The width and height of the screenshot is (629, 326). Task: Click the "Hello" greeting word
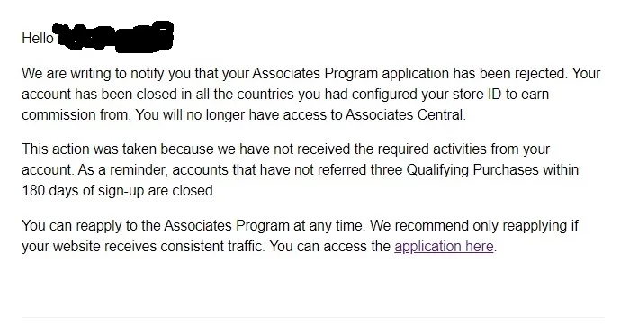click(x=37, y=38)
